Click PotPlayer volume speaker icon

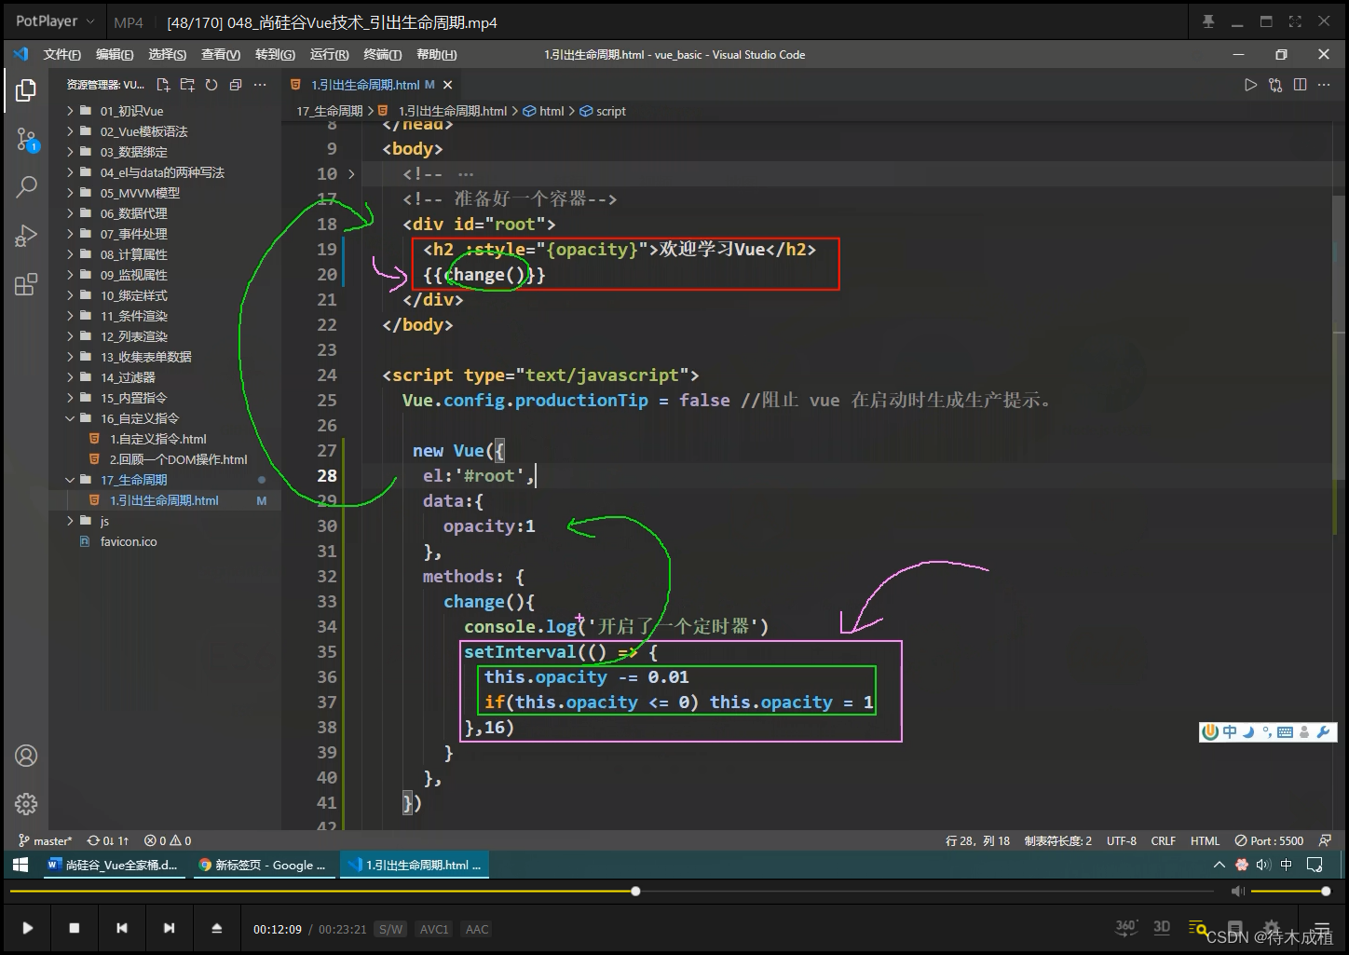(1238, 892)
